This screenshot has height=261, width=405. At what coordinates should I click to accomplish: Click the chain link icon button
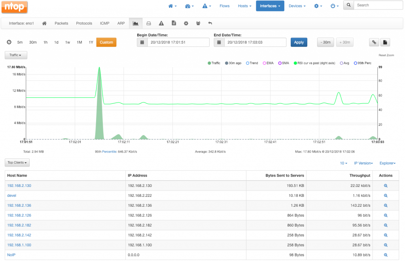(374, 42)
